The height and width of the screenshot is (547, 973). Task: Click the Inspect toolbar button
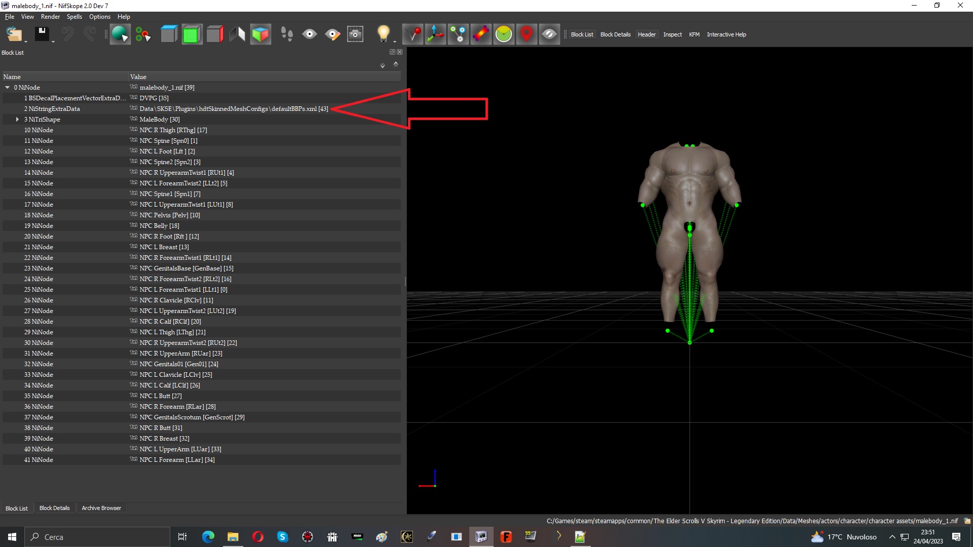click(672, 34)
